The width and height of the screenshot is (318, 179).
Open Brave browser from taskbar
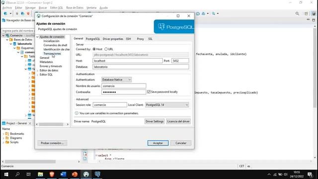pyautogui.click(x=52, y=175)
